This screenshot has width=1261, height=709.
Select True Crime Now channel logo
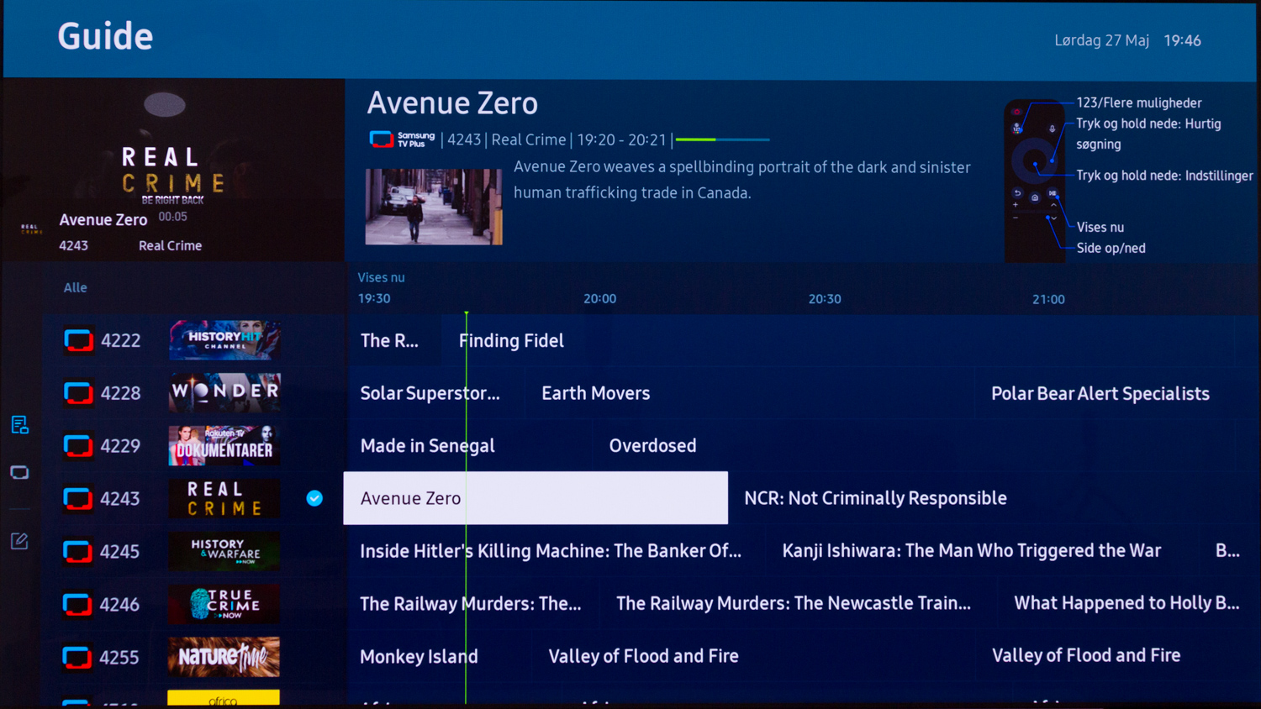[224, 604]
